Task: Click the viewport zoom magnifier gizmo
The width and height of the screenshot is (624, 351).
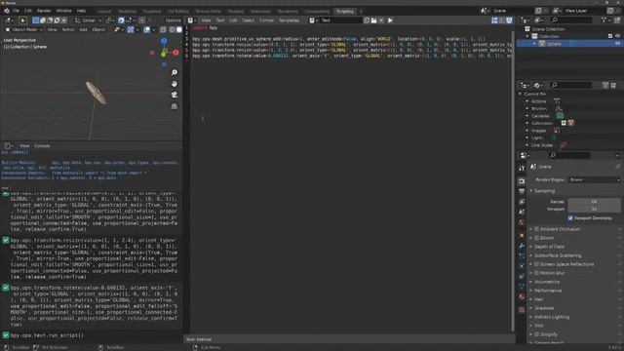Action: point(175,72)
